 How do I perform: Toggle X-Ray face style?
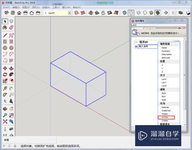tap(124, 13)
